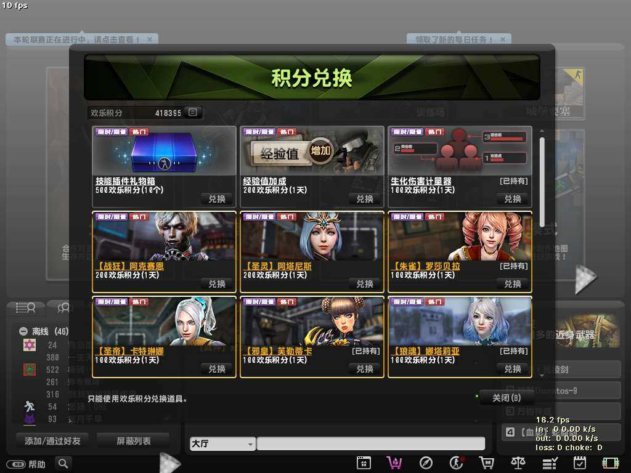The image size is (631, 473).
Task: Toggle the 帮助 help switch
Action: point(16,464)
